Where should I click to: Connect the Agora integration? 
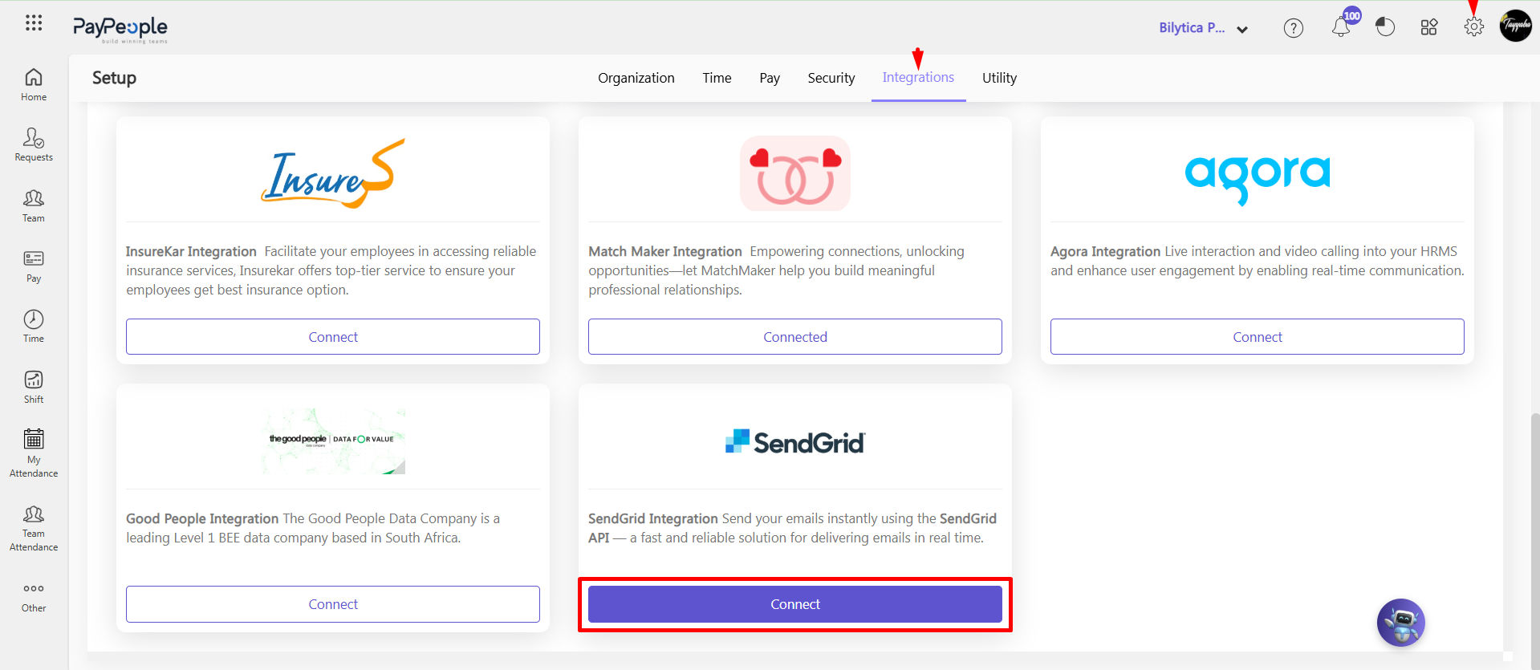pyautogui.click(x=1258, y=337)
